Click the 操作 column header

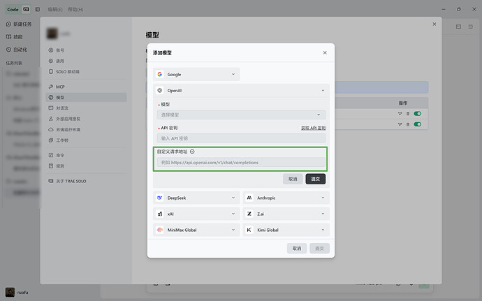point(402,103)
